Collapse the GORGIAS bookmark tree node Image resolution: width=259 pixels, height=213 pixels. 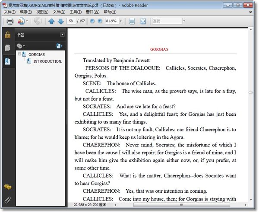coord(19,54)
